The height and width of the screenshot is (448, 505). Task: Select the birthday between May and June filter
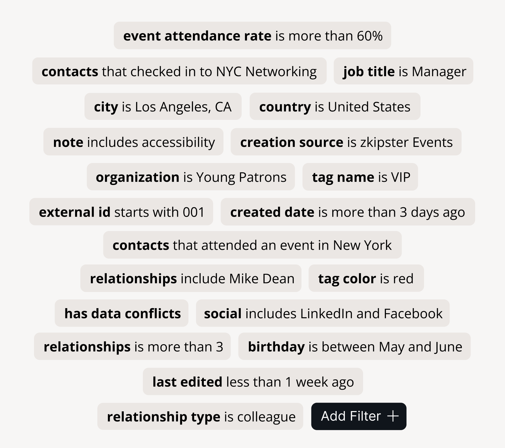pos(354,346)
